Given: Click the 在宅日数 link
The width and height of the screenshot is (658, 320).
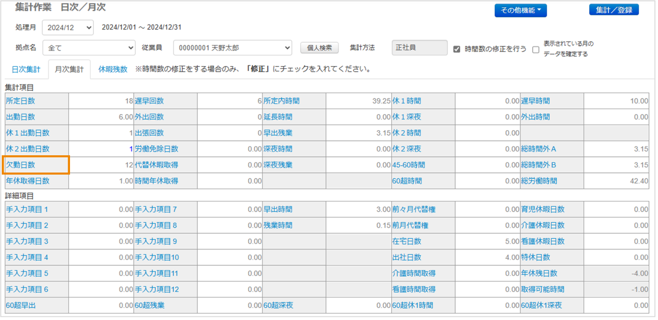Looking at the screenshot, I should pos(407,241).
